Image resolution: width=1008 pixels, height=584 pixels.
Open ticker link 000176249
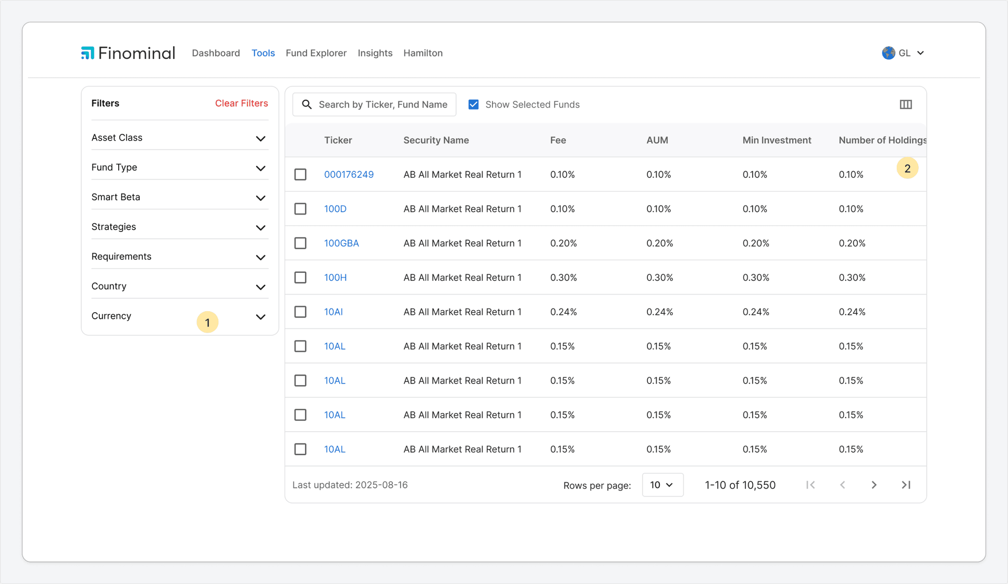pyautogui.click(x=349, y=174)
